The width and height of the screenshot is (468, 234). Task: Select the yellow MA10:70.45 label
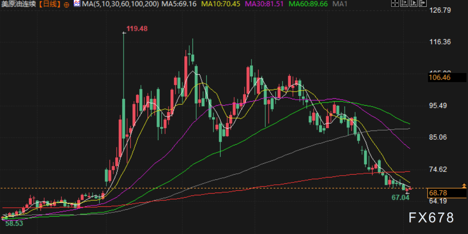221,4
